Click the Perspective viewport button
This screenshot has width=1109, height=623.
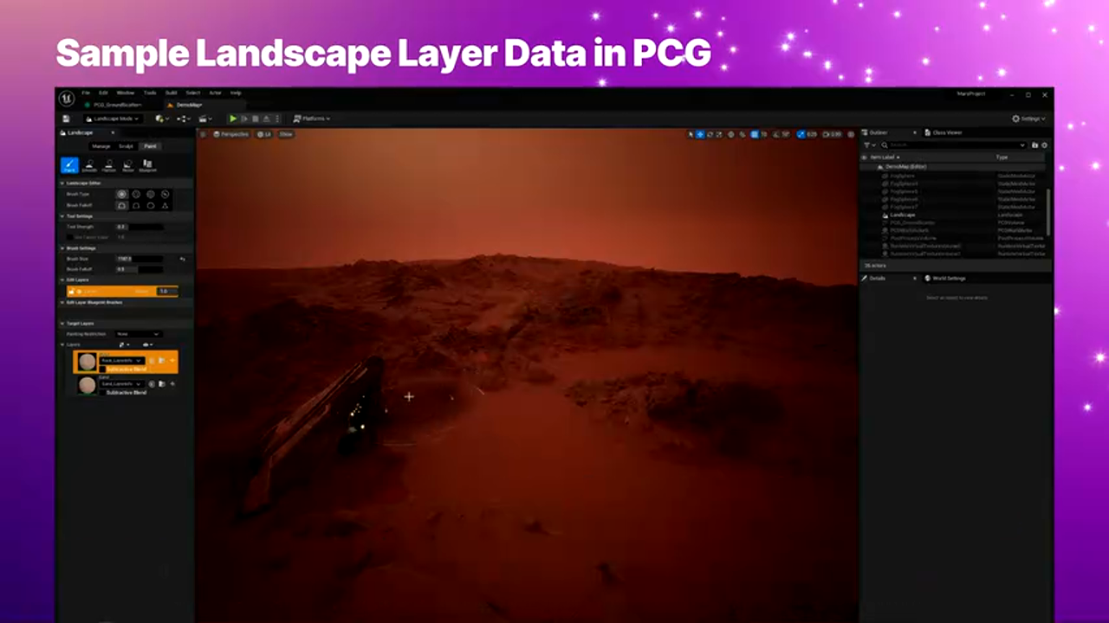pos(230,134)
